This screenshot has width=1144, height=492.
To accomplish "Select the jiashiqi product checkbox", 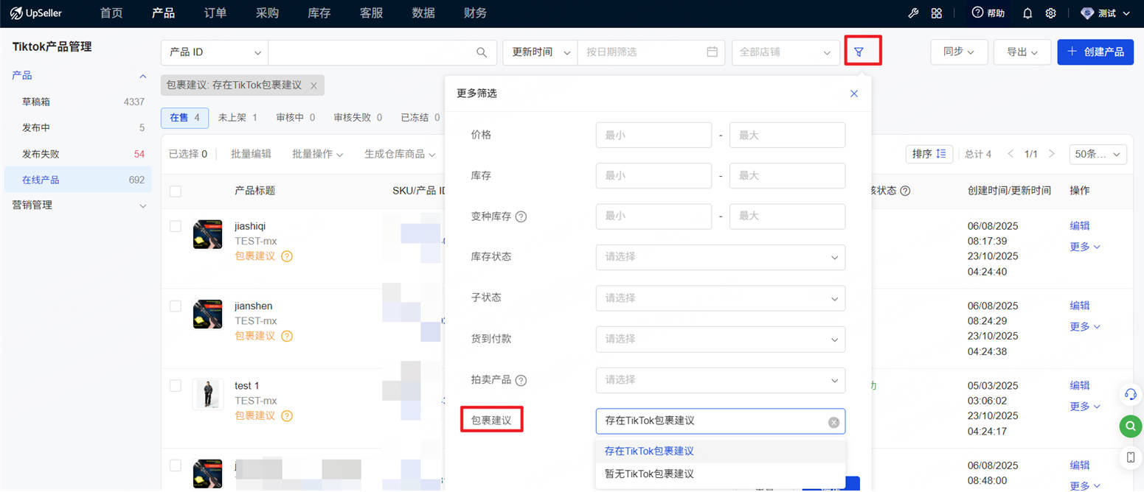I will [176, 226].
